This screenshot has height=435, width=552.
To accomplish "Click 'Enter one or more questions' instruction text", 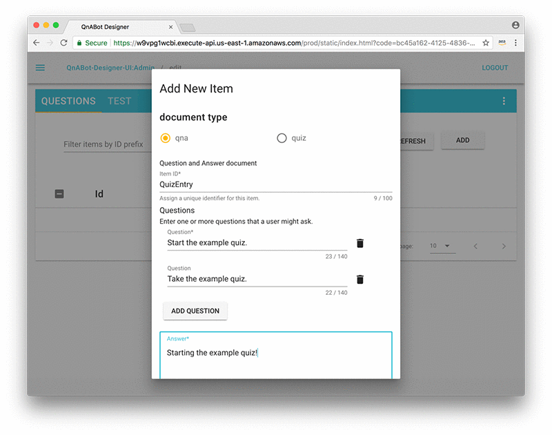I will (236, 222).
